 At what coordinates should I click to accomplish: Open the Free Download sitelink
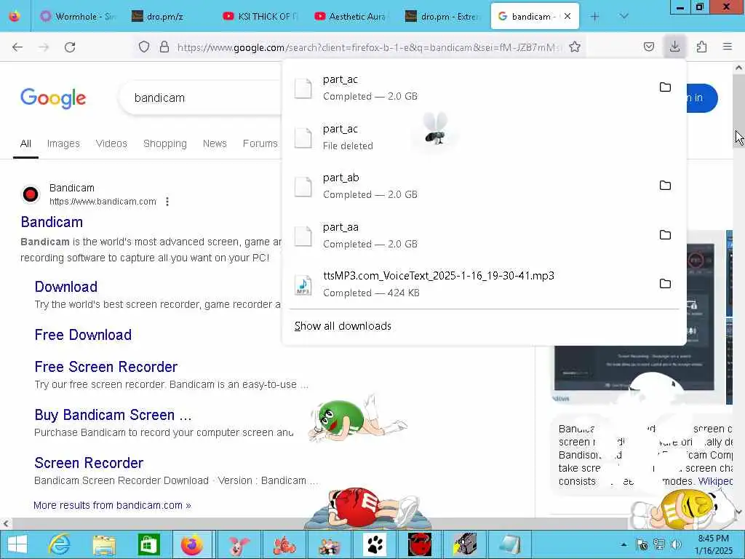(83, 335)
